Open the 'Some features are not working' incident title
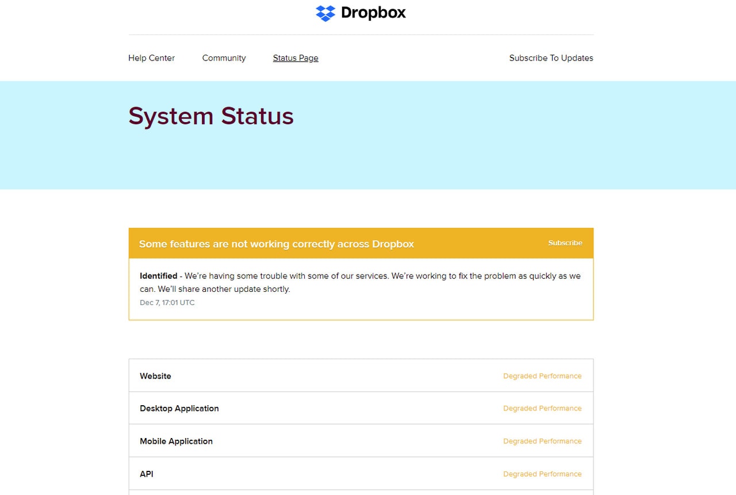Viewport: 736px width, 495px height. (x=277, y=244)
